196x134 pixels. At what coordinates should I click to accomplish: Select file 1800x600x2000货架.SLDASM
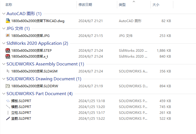pos(34,71)
